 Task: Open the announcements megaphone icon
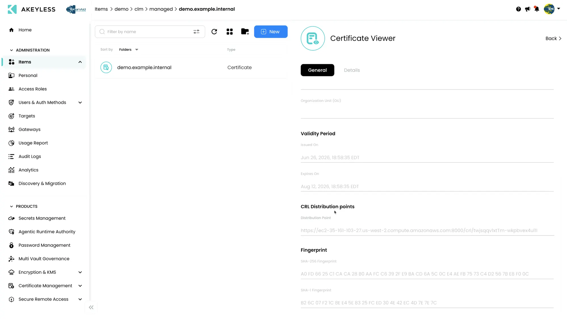tap(528, 9)
